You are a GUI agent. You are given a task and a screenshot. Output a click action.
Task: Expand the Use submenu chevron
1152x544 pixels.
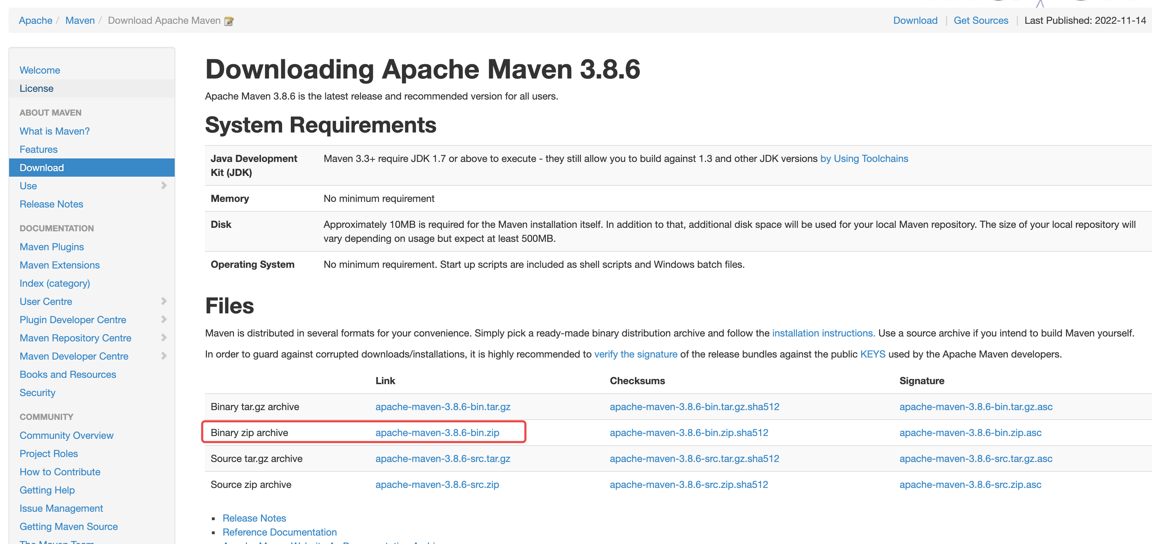164,185
